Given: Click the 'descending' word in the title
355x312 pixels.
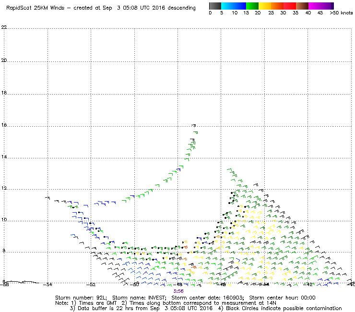Looking at the screenshot, I should click(181, 8).
